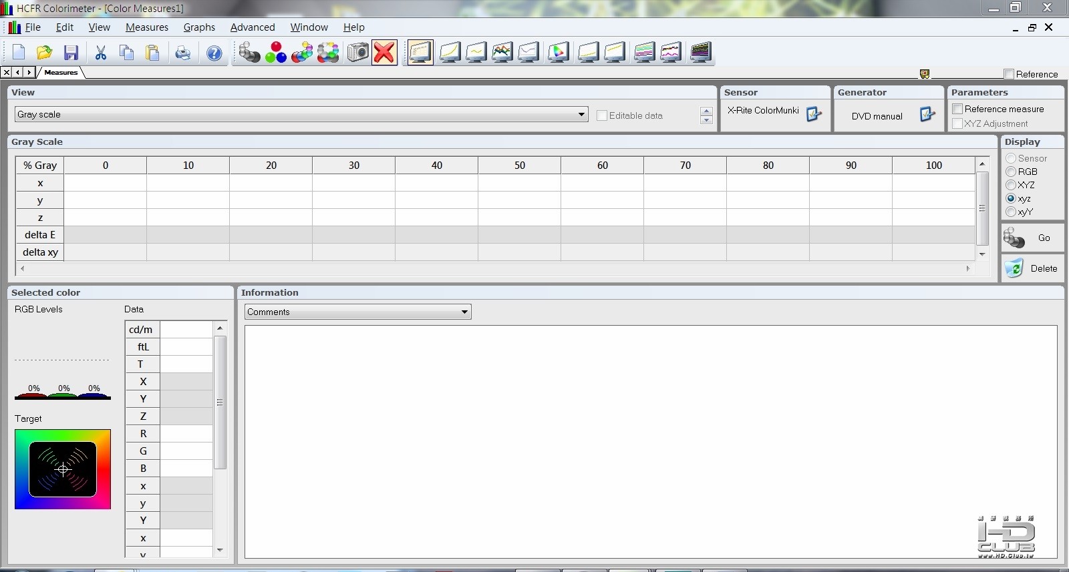Viewport: 1069px width, 572px height.
Task: Toggle the Editable data checkbox
Action: click(x=602, y=115)
